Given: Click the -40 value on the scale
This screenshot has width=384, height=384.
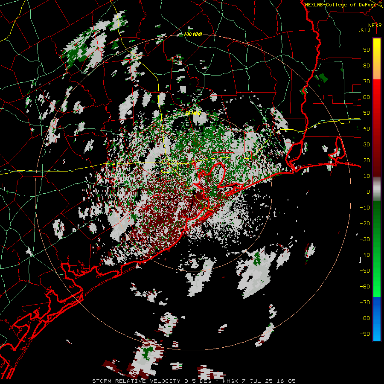Looking at the screenshot, I should point(365,255).
